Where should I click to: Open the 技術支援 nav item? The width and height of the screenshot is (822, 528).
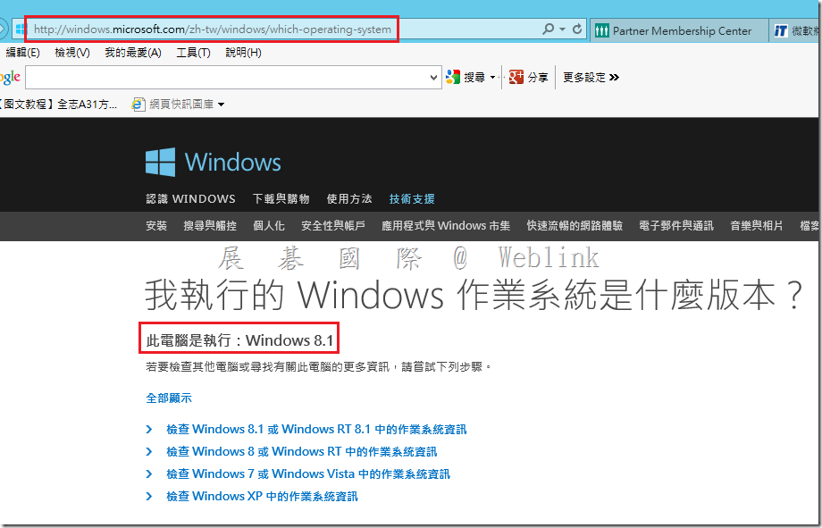pos(412,199)
